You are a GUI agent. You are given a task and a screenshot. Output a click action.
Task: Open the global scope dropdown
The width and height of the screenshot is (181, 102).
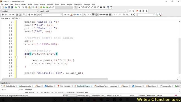20,11
